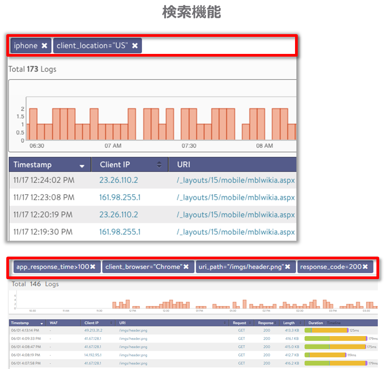Sort lower table by Timestamp arrow

(42, 324)
